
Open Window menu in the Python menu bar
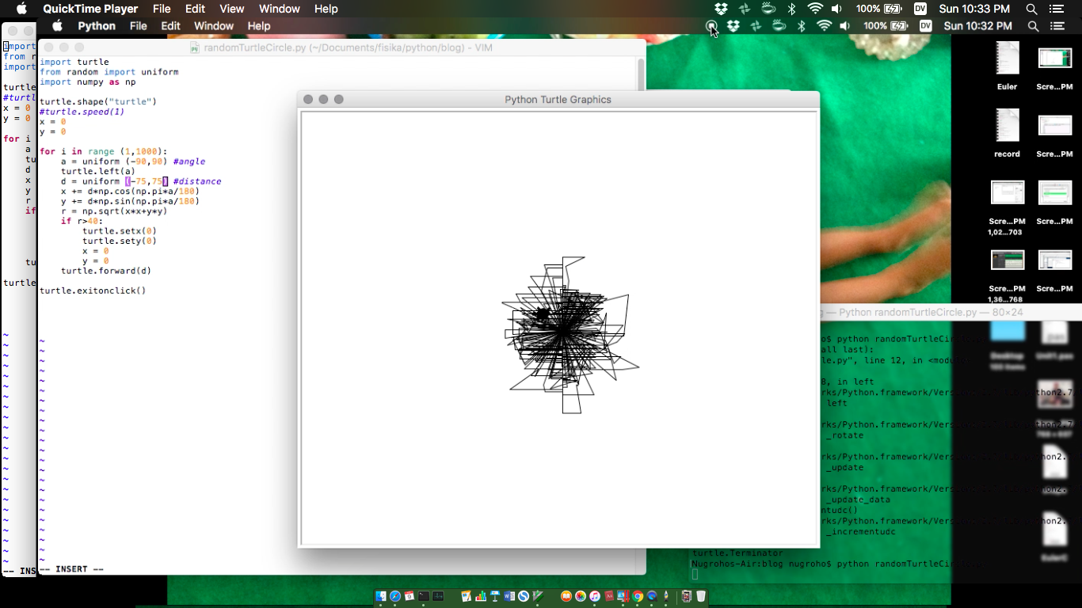pos(214,26)
